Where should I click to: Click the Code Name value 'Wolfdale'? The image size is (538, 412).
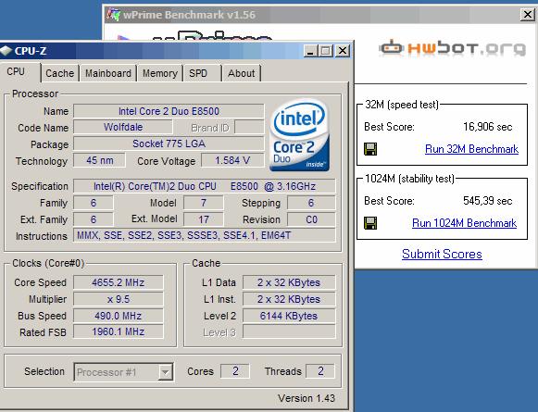[123, 127]
